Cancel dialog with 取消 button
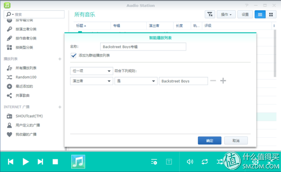 (236, 141)
